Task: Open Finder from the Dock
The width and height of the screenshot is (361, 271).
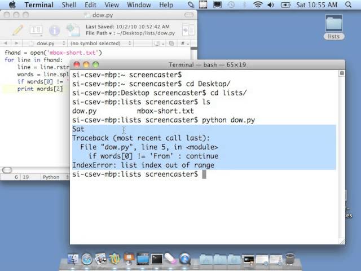Action: coord(73,259)
